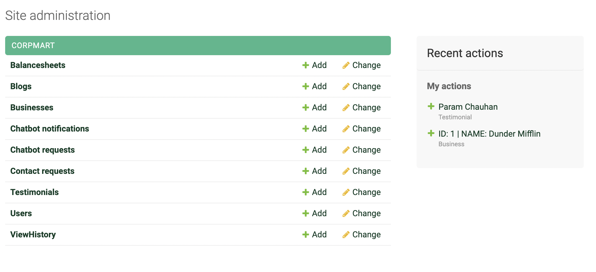Click the plus icon beside Balancesheets Add
Screen dimensions: 596x272
pyautogui.click(x=305, y=65)
